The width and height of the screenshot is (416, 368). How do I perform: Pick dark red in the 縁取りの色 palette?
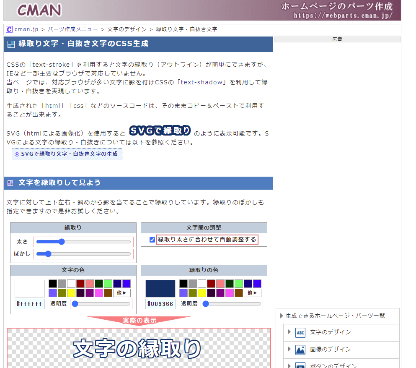[x=211, y=284]
